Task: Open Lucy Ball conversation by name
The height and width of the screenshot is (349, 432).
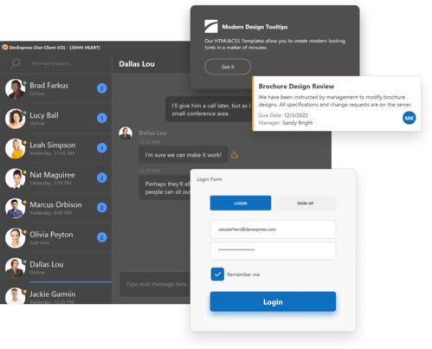Action: pyautogui.click(x=44, y=115)
